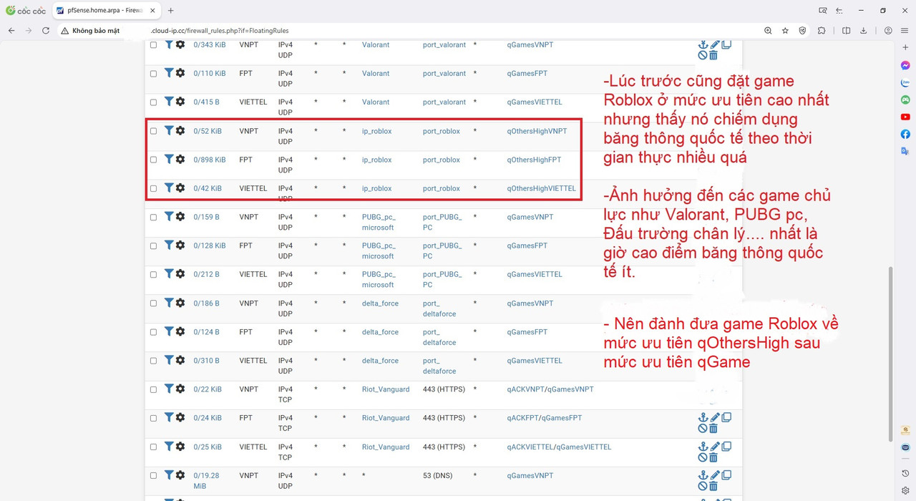
Task: Check the delta_force VIETTEL rule box
Action: point(153,361)
